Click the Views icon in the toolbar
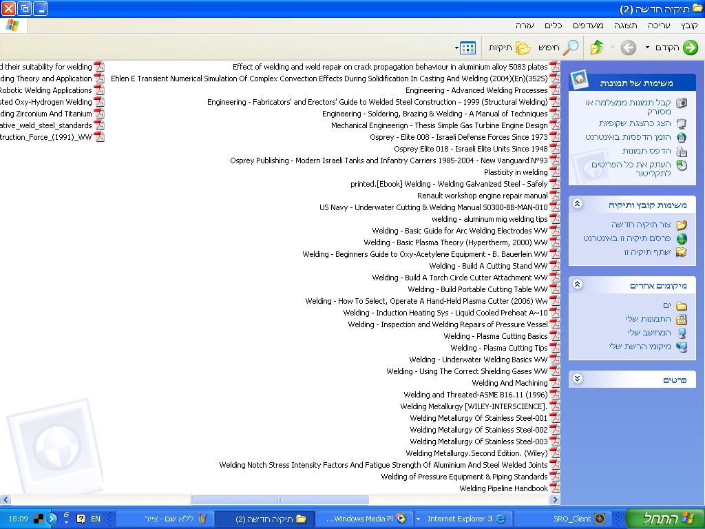 [468, 48]
